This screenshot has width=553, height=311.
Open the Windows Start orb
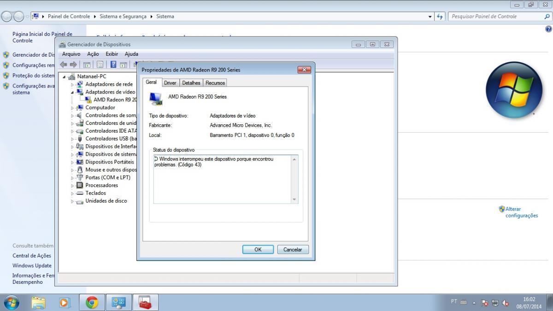[x=12, y=302]
